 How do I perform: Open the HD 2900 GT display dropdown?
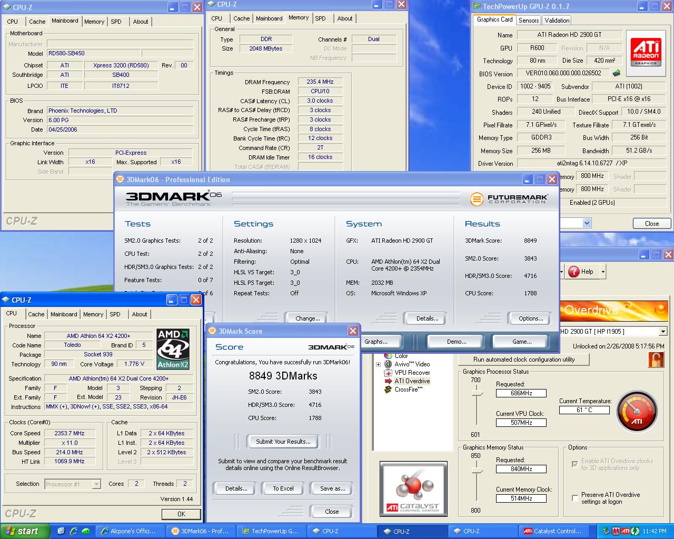663,332
